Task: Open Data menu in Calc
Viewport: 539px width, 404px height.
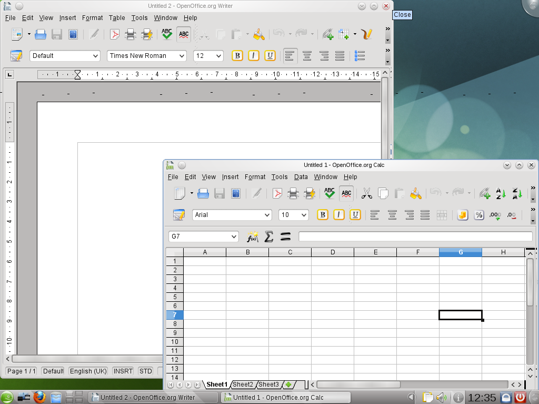Action: 301,177
